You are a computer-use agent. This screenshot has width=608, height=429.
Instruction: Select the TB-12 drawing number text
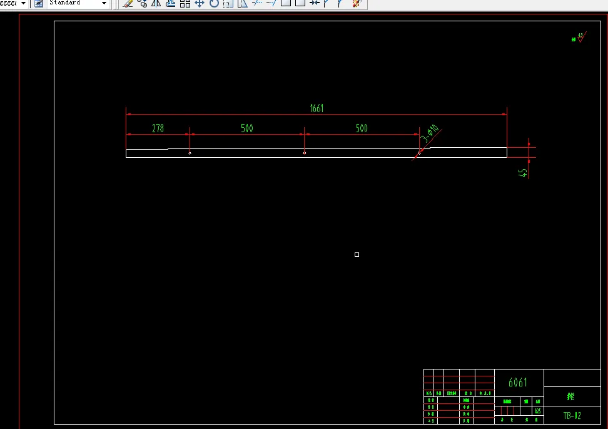(572, 416)
